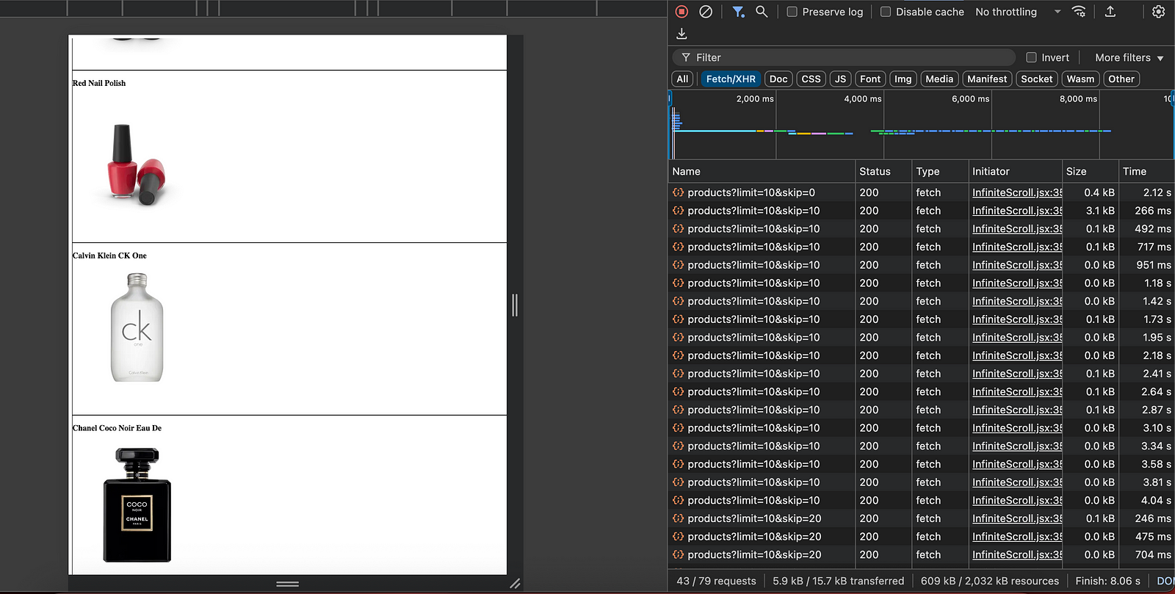Open InfiniteScroll.jsx link in 266 ms row
The height and width of the screenshot is (594, 1175).
[1017, 211]
